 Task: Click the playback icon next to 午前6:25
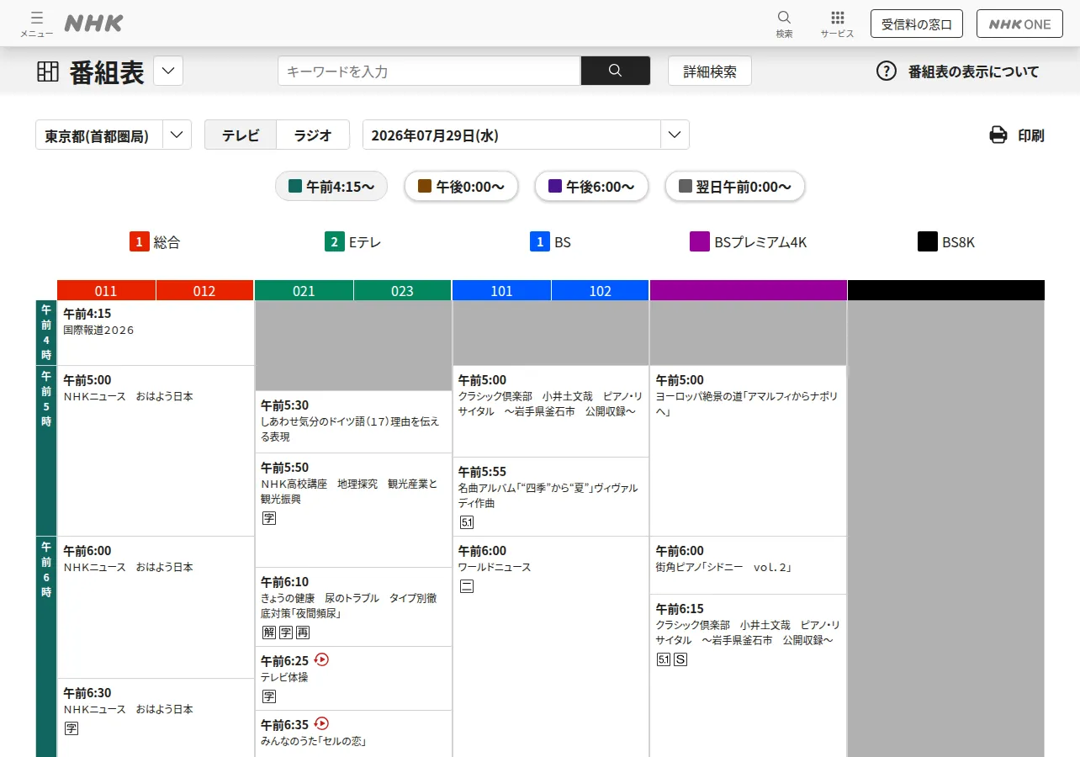point(321,659)
